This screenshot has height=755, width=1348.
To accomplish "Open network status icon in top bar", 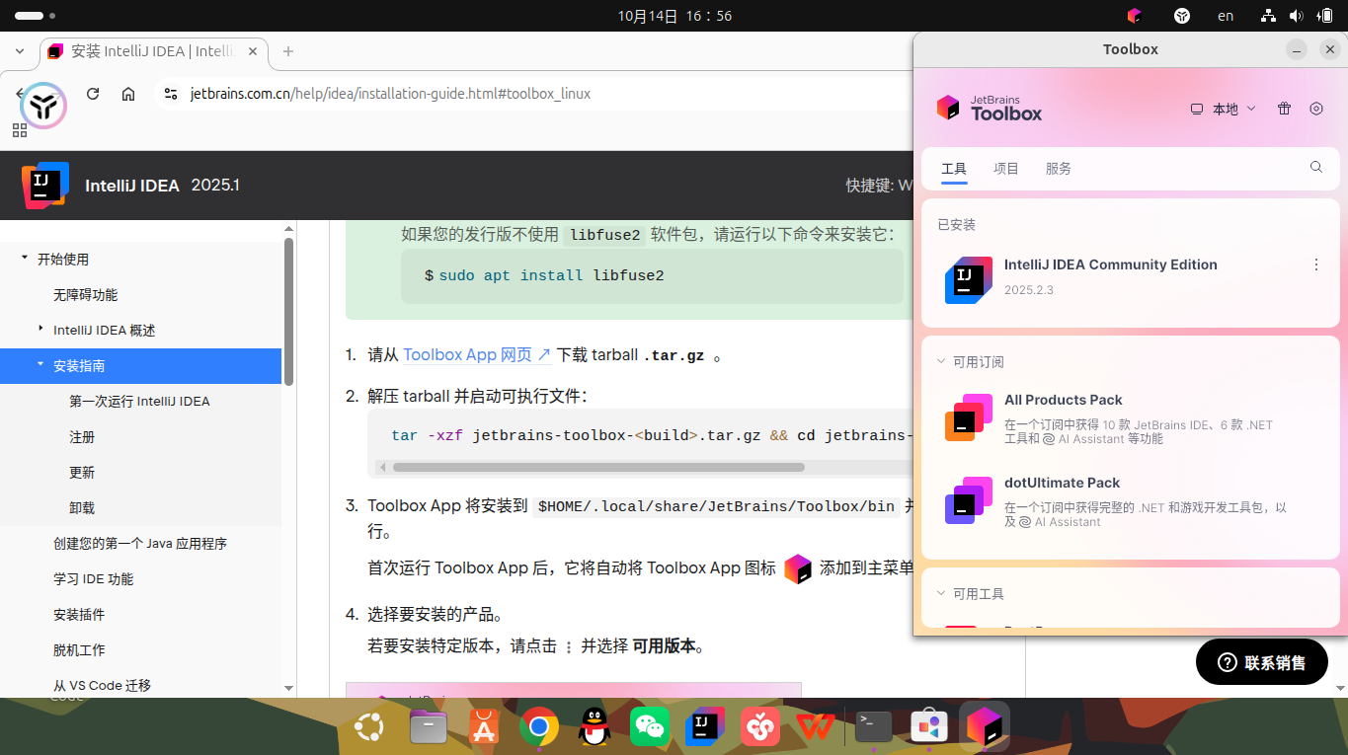I will pyautogui.click(x=1269, y=16).
